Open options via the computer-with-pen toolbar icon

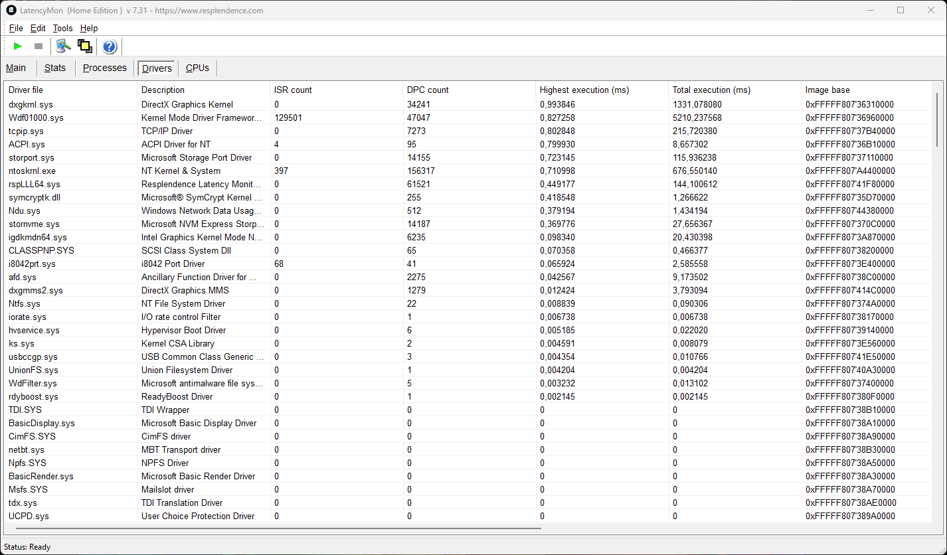coord(63,46)
